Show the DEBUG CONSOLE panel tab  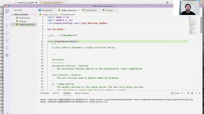click(82, 93)
